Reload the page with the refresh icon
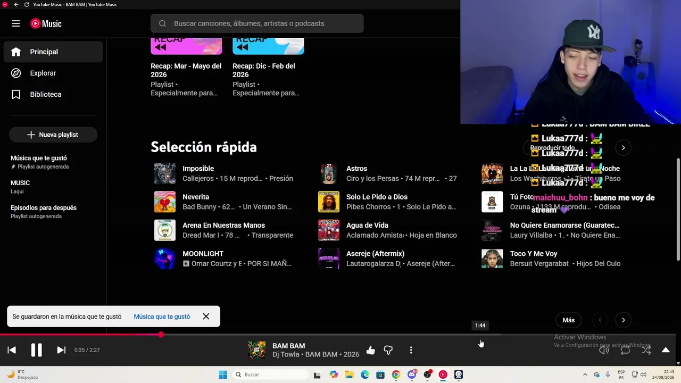 pos(26,4)
